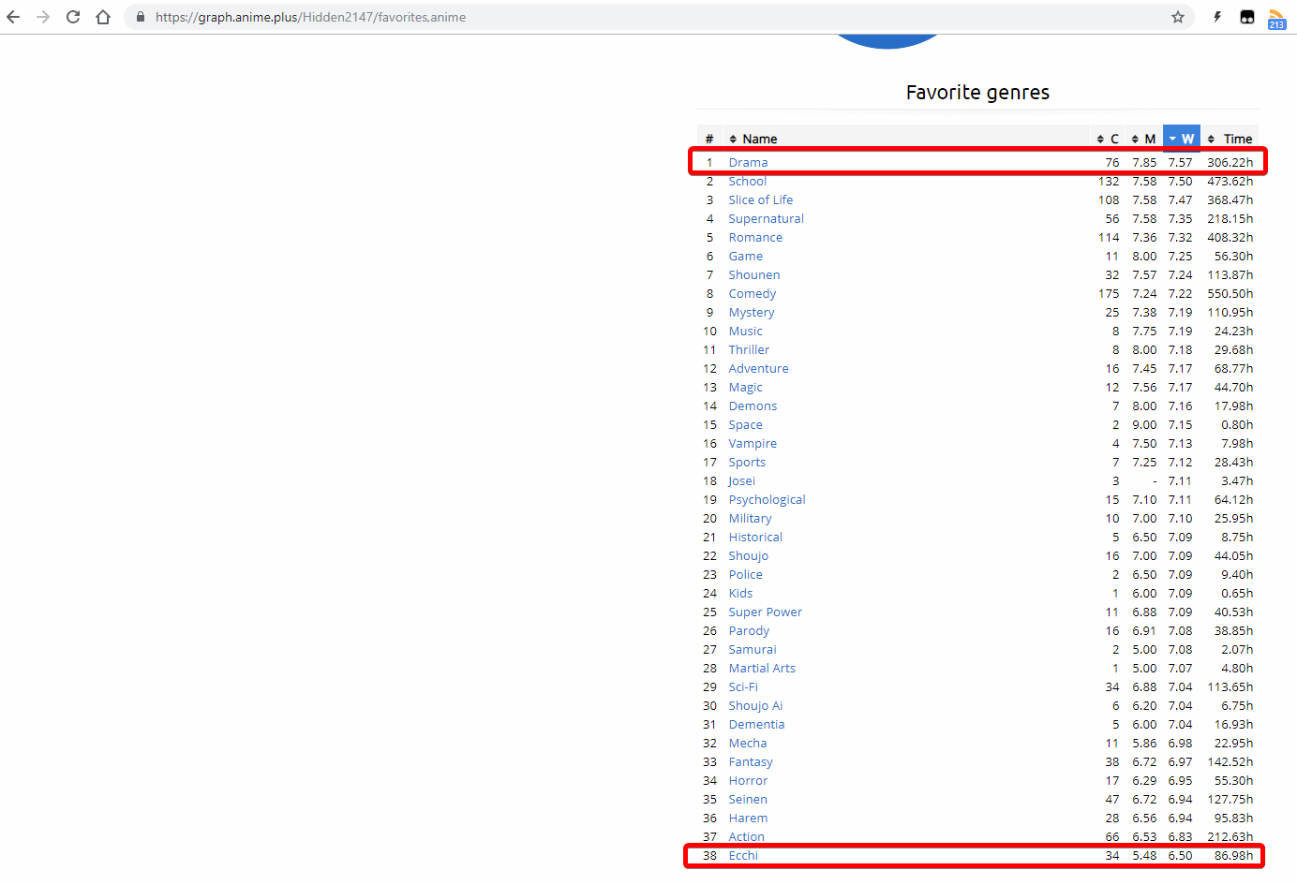Go to the browser home page icon
1297x885 pixels.
point(103,17)
